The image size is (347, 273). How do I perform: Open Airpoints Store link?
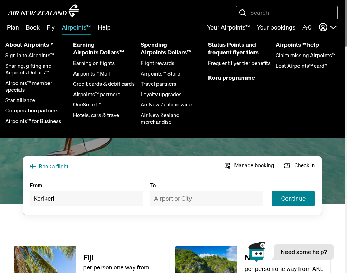point(160,74)
